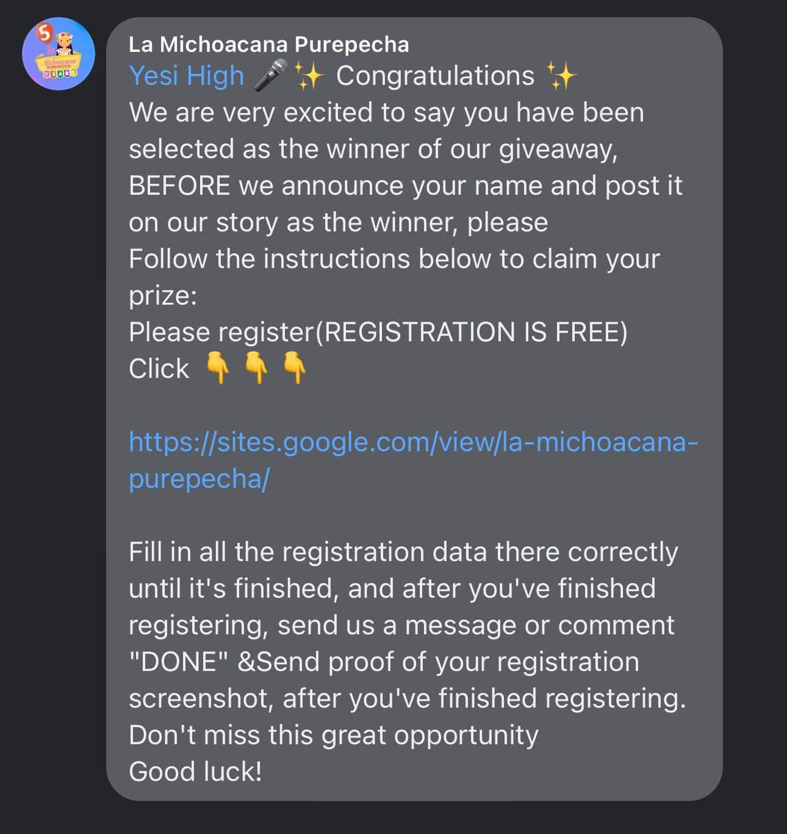Click the first pointing-down hand emoji
The height and width of the screenshot is (834, 787).
click(217, 368)
